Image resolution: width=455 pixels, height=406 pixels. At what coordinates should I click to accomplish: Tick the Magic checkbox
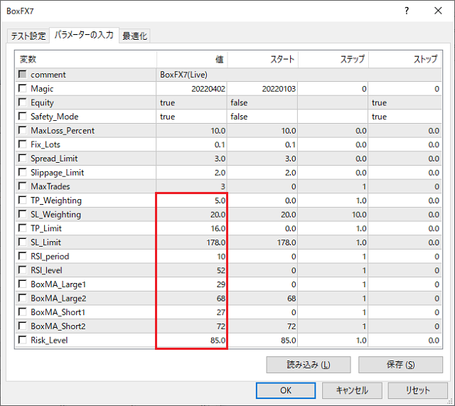[22, 88]
